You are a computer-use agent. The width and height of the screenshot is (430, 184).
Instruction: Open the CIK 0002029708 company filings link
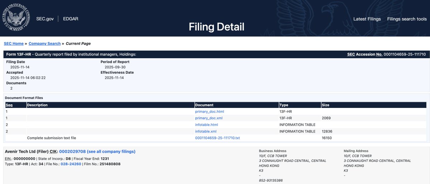point(97,151)
